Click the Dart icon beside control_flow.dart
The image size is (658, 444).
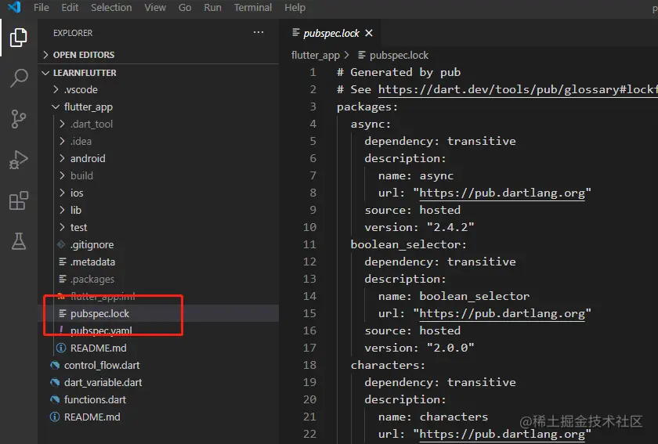click(x=55, y=365)
